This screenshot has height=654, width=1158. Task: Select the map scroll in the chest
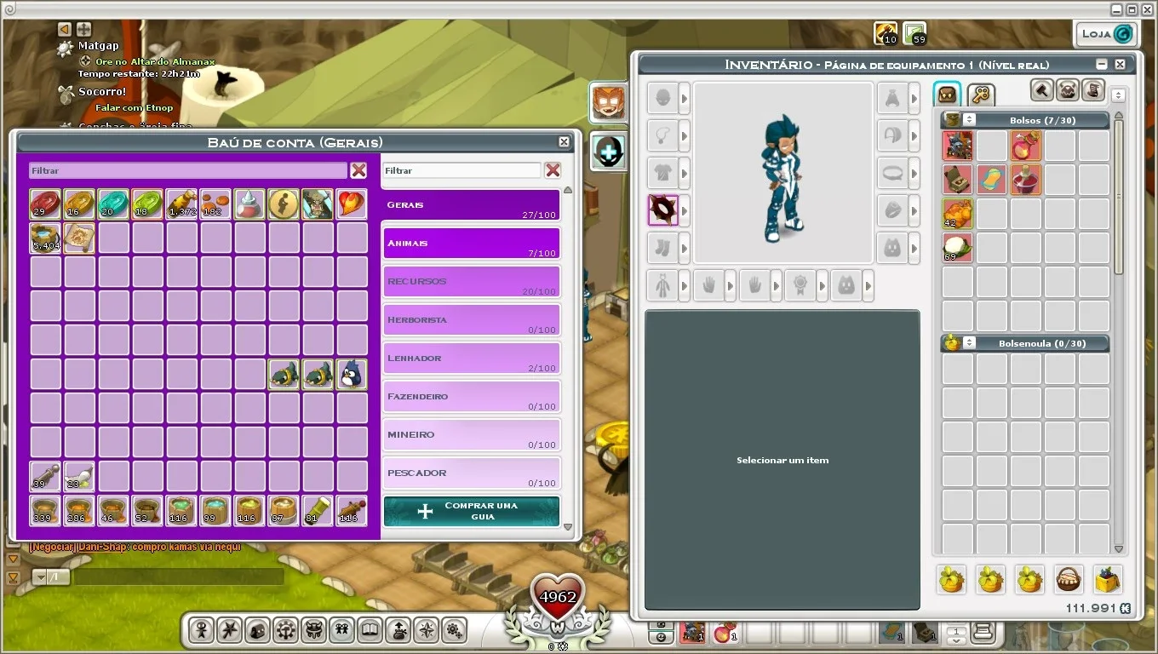coord(79,238)
